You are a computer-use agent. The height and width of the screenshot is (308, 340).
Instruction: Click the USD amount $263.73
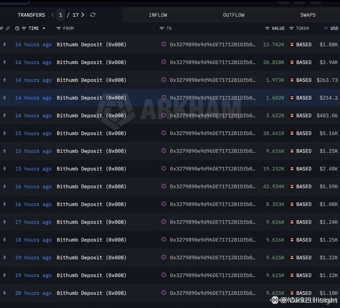pos(327,80)
